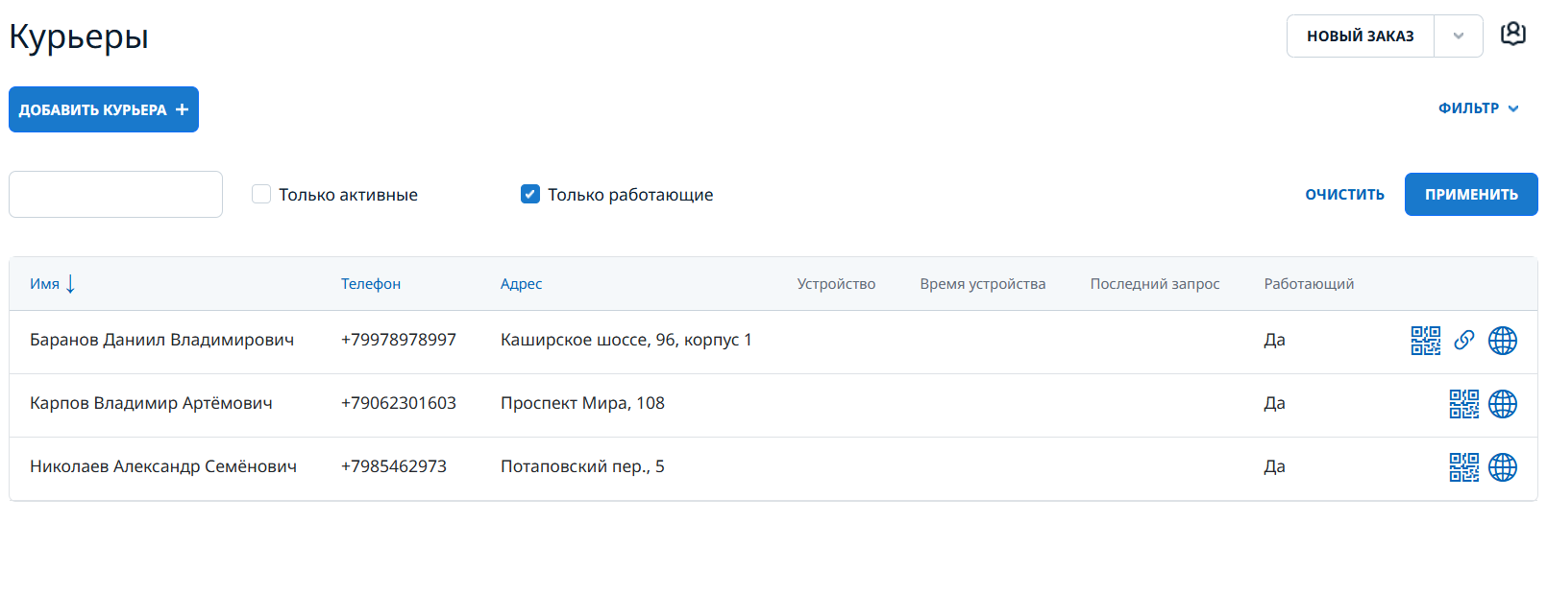This screenshot has height=594, width=1547.
Task: Uncheck the Только работающие checkbox
Action: [530, 194]
